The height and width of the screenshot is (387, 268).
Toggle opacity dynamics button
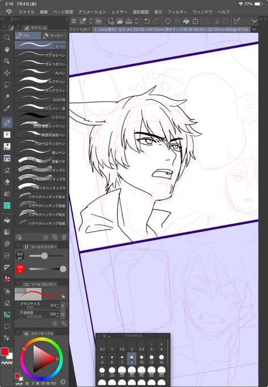tap(63, 314)
